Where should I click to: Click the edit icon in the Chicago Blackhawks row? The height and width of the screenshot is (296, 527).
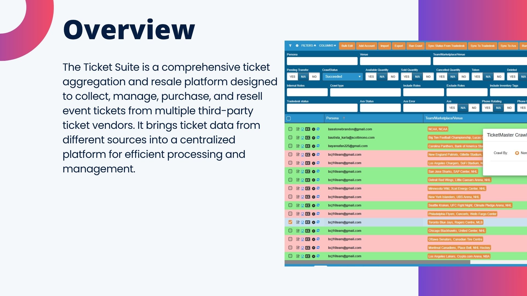coord(298,231)
